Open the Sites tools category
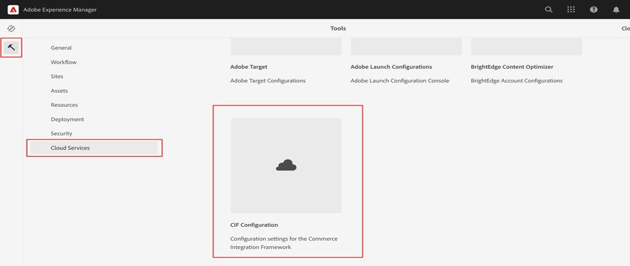 point(56,76)
